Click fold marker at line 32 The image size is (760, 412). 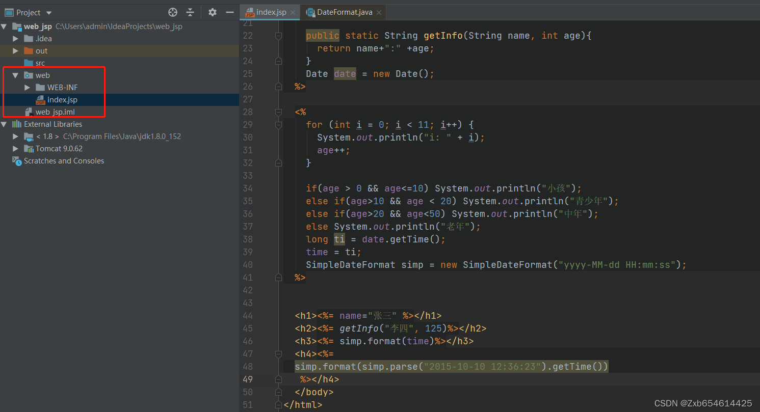point(278,163)
